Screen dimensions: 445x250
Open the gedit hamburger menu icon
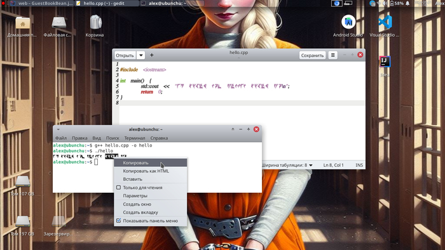coord(333,55)
